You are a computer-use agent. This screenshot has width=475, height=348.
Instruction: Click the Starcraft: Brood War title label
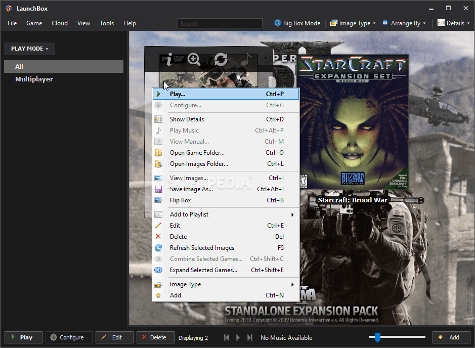click(x=353, y=200)
